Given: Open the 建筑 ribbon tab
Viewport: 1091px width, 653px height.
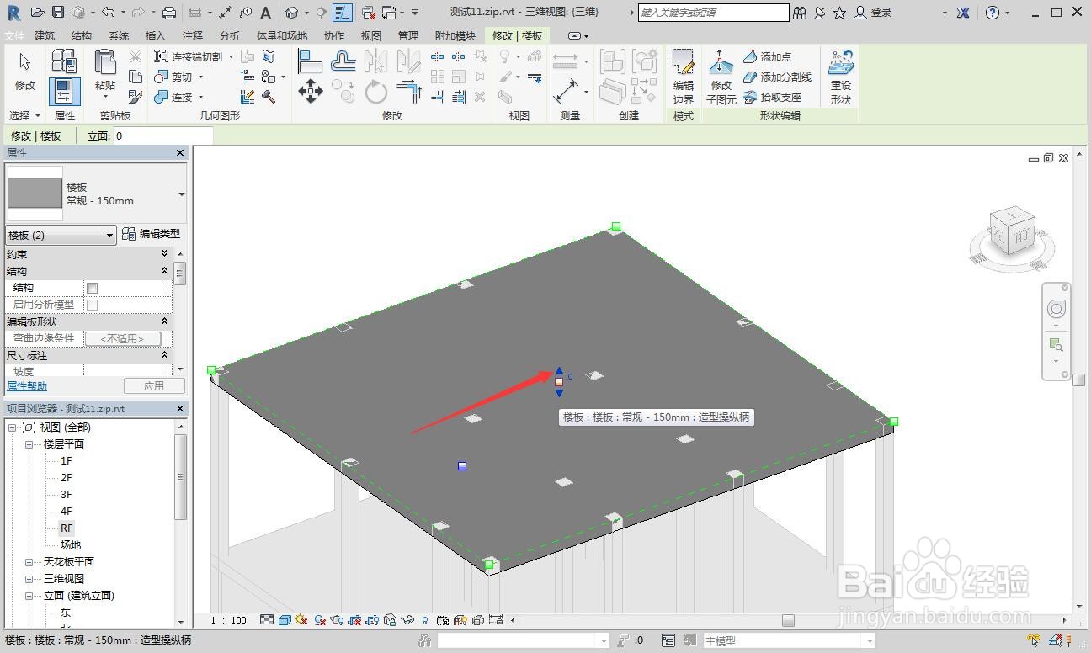Looking at the screenshot, I should [45, 36].
